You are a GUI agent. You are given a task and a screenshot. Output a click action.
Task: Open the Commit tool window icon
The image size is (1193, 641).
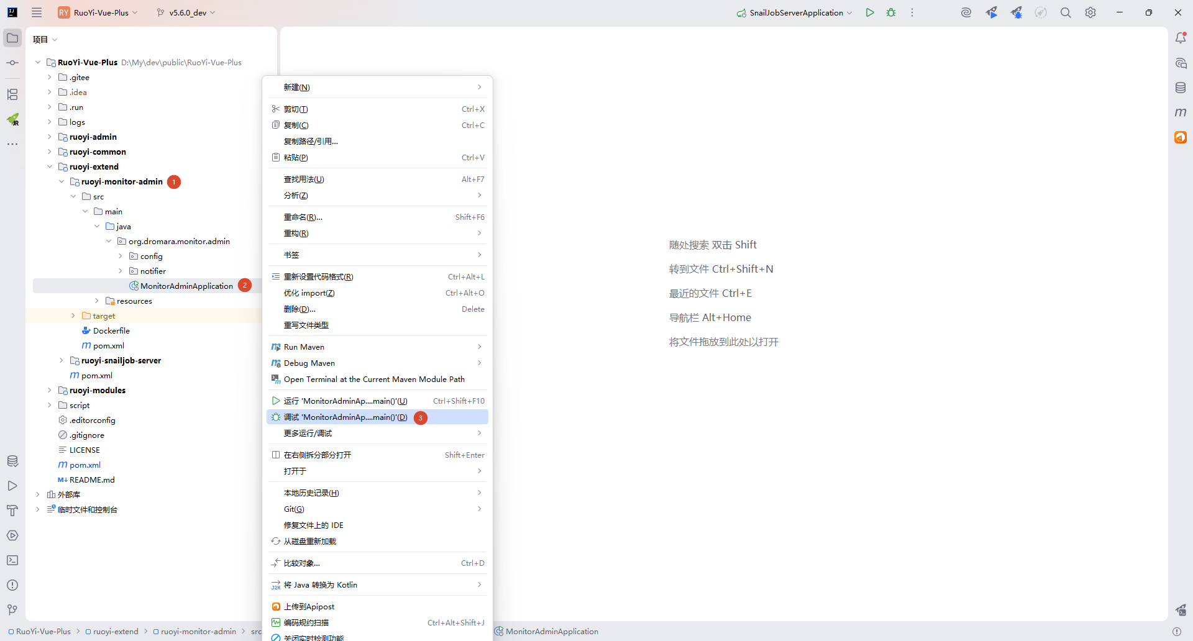tap(12, 63)
